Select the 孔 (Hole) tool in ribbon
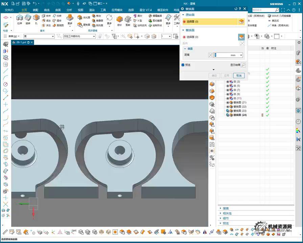 pyautogui.click(x=36, y=18)
